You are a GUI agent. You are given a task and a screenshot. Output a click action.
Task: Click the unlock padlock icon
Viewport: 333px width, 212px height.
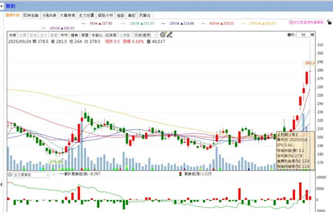[329, 22]
